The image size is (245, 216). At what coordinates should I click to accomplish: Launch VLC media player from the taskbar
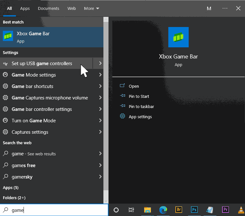tap(241, 210)
